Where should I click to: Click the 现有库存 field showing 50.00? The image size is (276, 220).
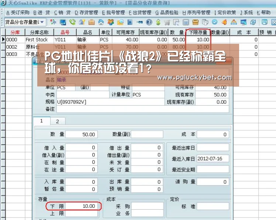[x=212, y=95]
